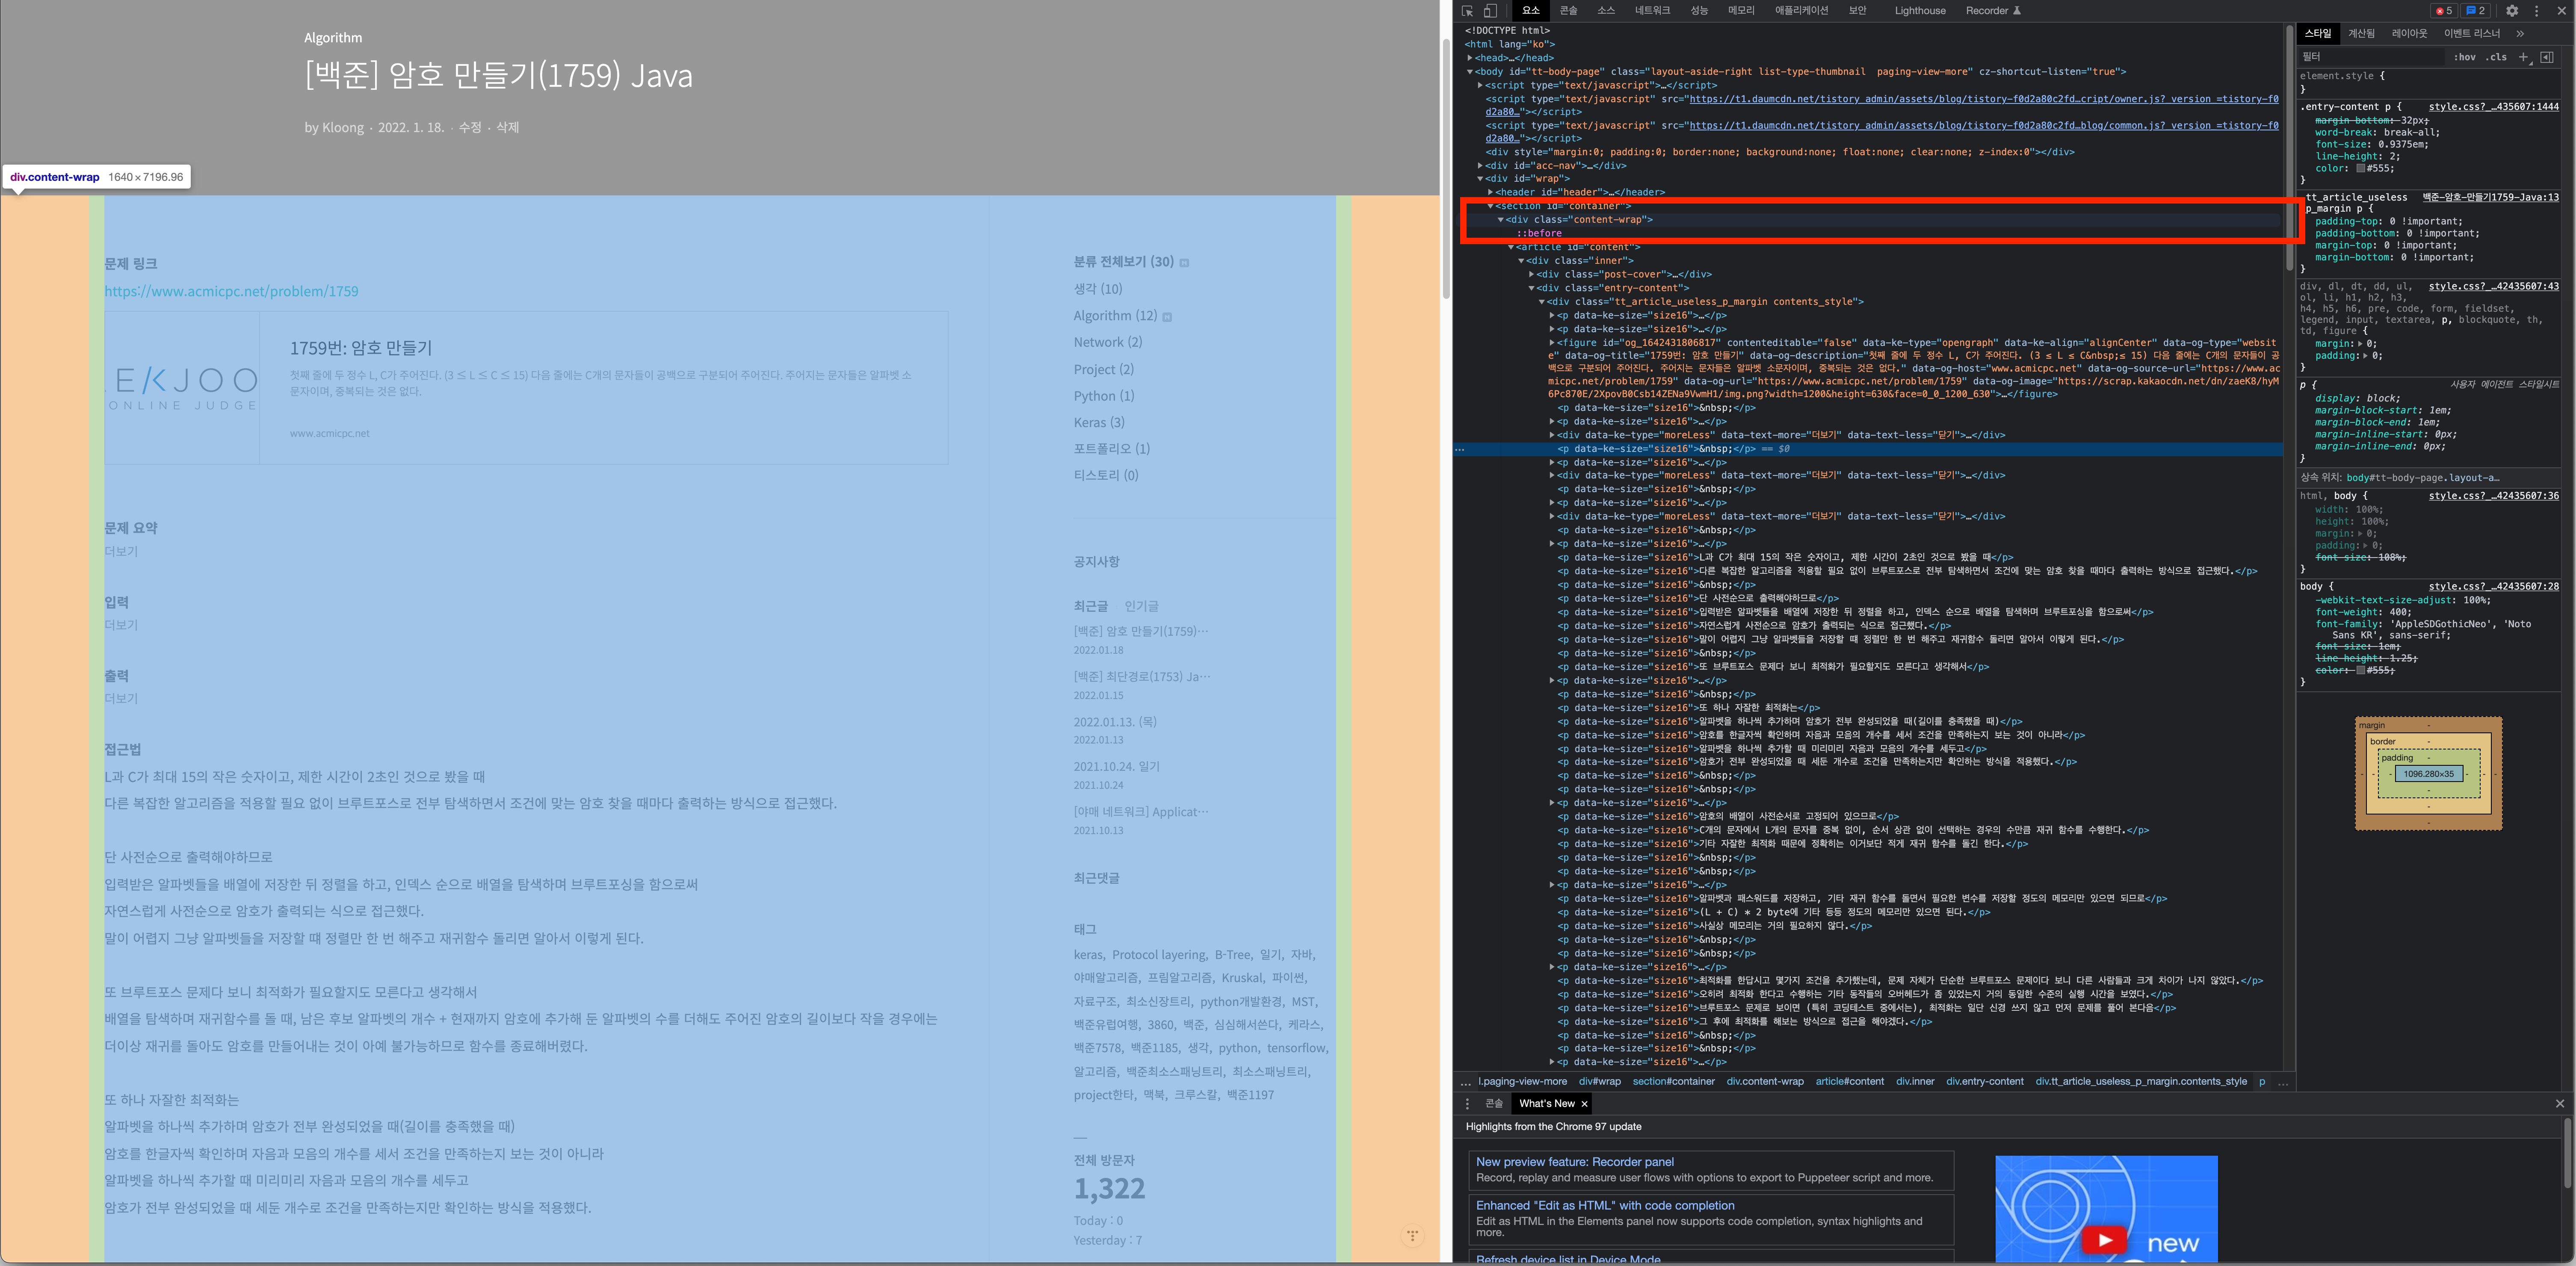Open the Lighthouse panel tab
This screenshot has height=1266, width=2576.
click(1919, 11)
